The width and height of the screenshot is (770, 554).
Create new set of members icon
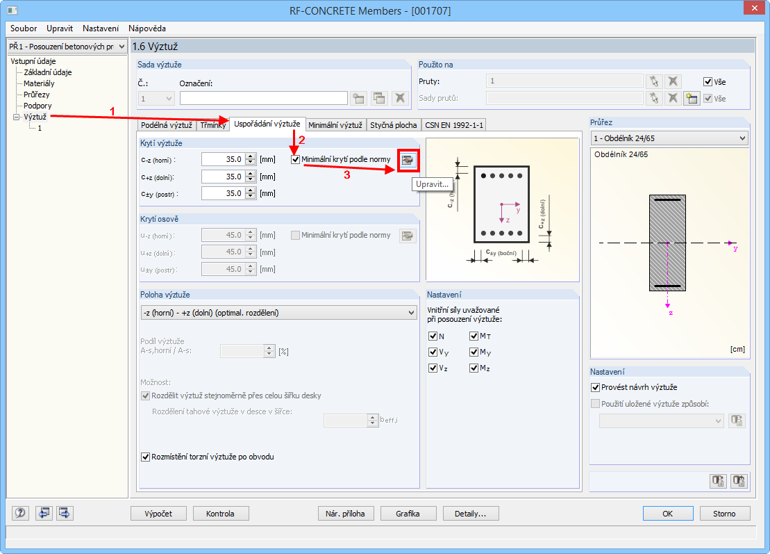click(x=692, y=98)
